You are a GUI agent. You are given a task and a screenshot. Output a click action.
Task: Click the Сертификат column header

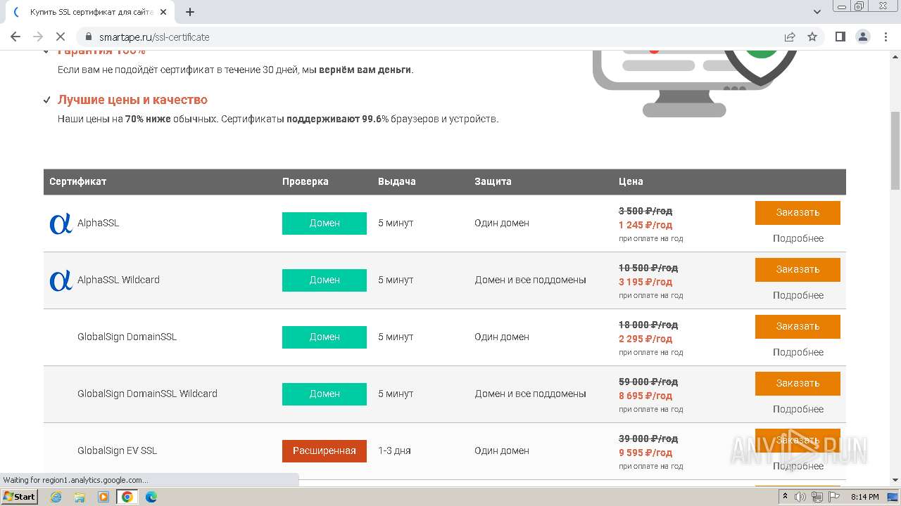[78, 181]
